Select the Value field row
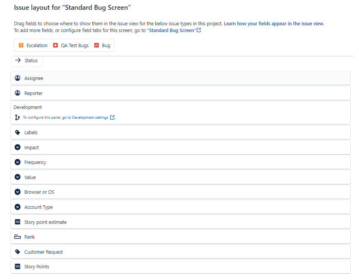Image resolution: width=359 pixels, height=280 pixels. (x=181, y=177)
